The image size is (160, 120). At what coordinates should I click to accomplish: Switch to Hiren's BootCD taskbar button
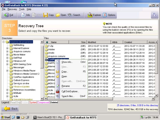(x=49, y=117)
